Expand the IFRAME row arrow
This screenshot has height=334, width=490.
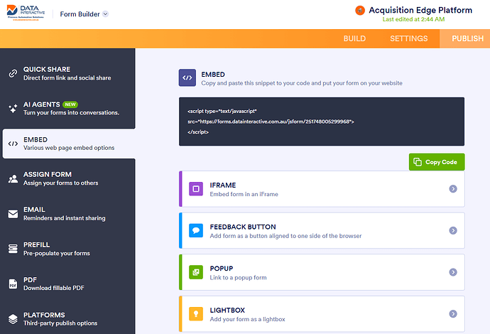pyautogui.click(x=453, y=189)
